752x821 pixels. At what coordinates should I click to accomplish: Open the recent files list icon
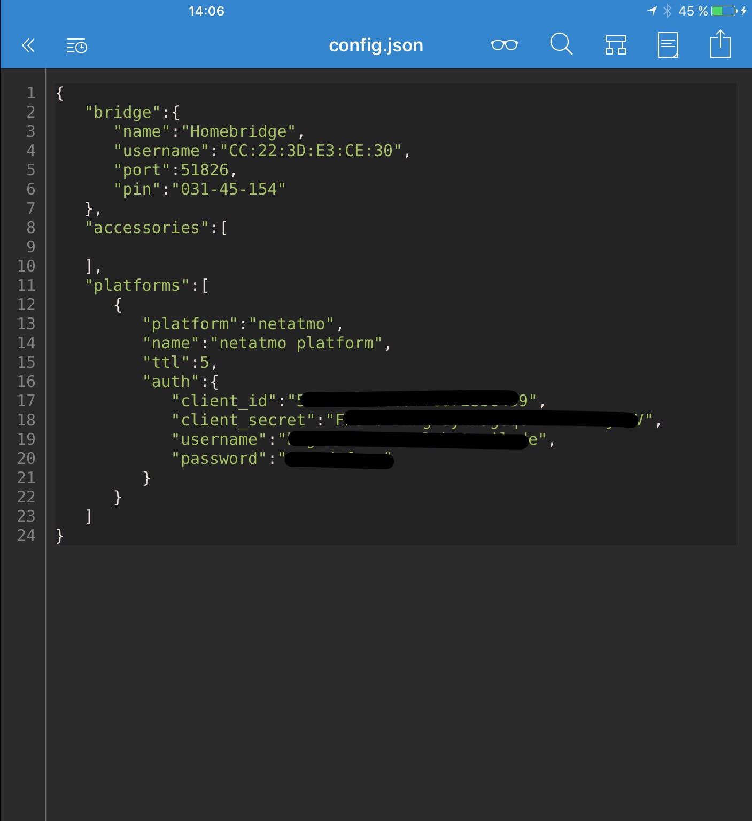pos(76,47)
